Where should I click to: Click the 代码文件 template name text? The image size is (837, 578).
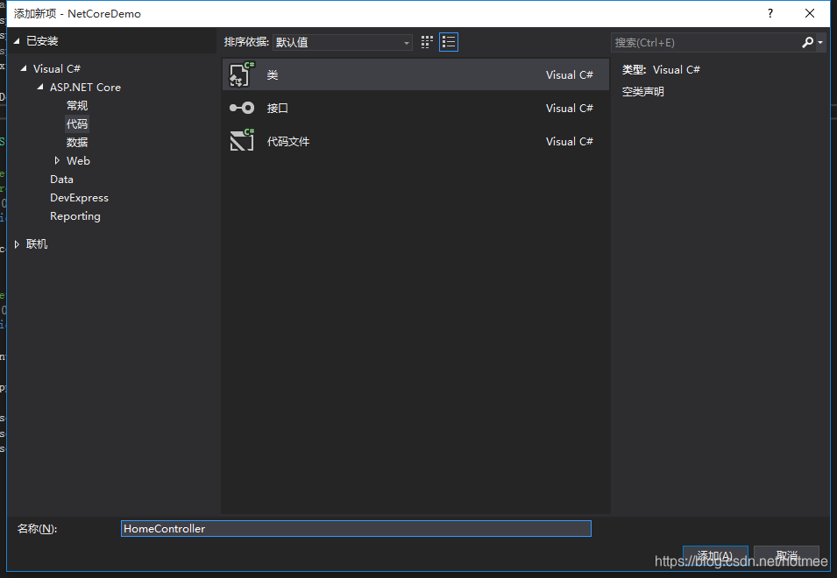tap(288, 141)
